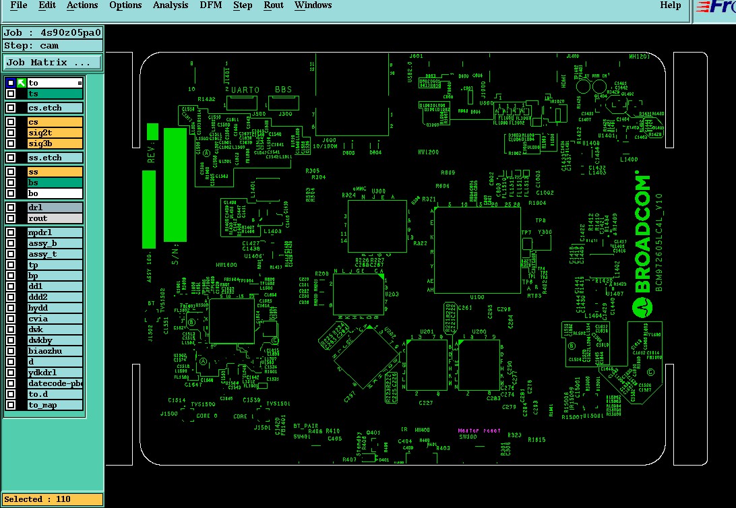
Task: Open the Help menu
Action: [670, 5]
